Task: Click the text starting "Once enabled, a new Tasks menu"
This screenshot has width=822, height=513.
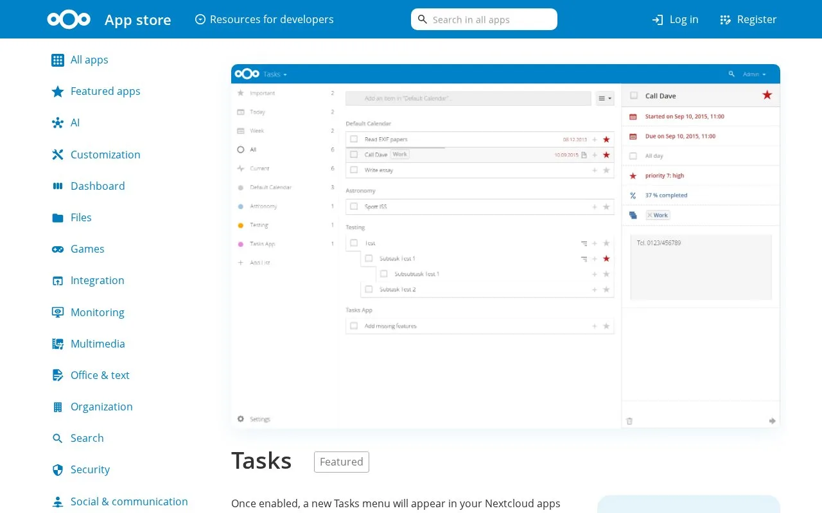Action: pyautogui.click(x=396, y=503)
